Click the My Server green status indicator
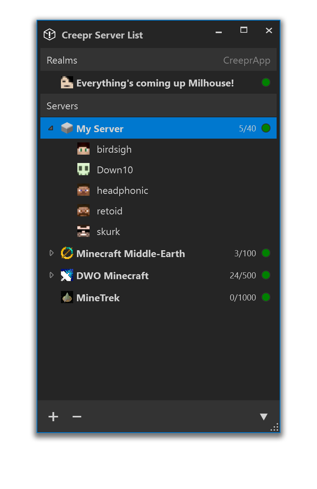Image resolution: width=317 pixels, height=489 pixels. pyautogui.click(x=266, y=128)
